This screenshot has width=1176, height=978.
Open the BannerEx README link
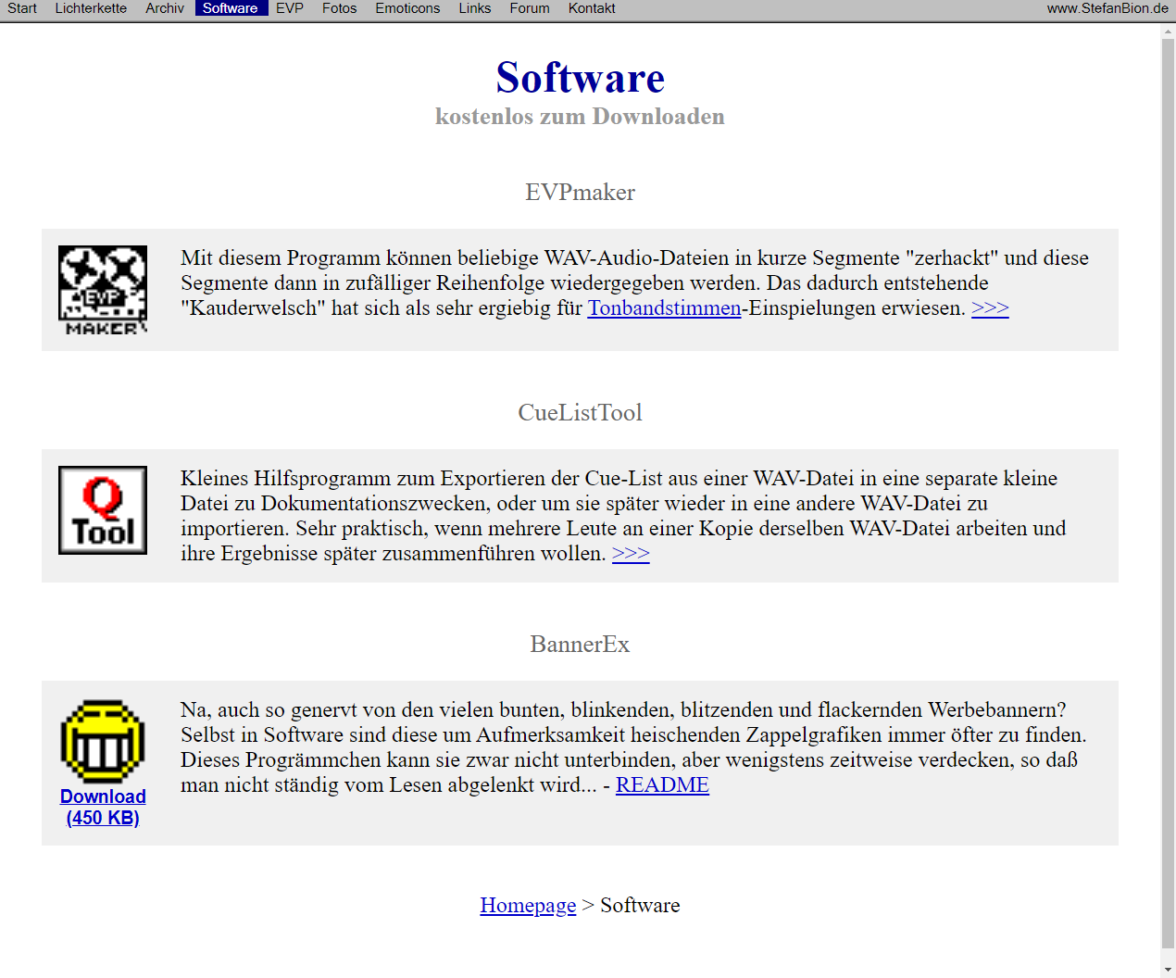662,785
